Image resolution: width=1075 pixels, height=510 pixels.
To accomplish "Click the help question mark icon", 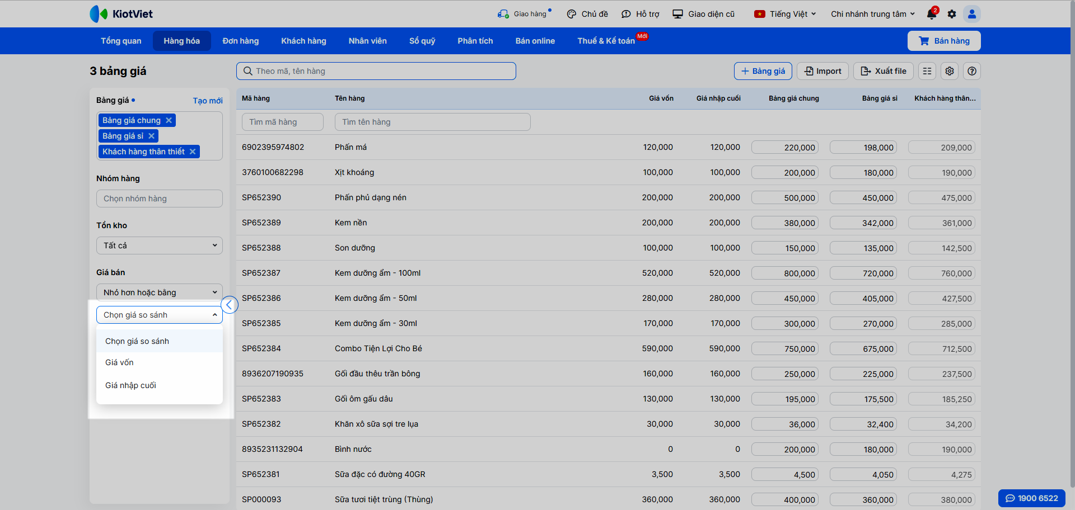I will point(972,71).
